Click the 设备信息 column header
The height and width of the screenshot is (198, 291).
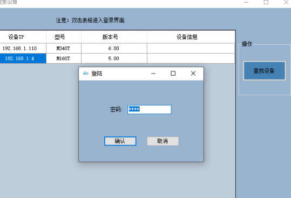(191, 37)
